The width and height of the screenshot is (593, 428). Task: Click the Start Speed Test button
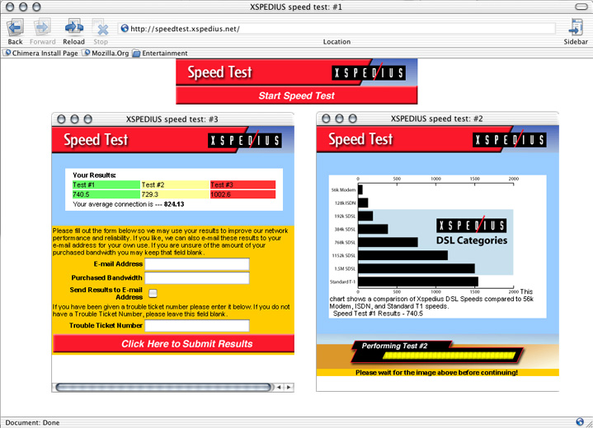(x=296, y=95)
